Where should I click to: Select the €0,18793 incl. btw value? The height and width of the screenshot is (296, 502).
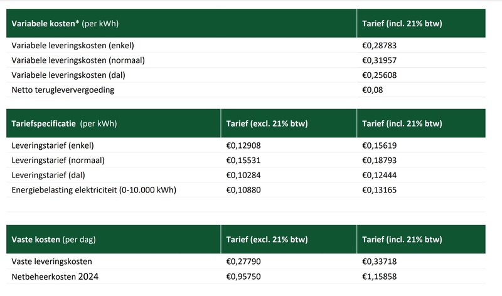coord(380,160)
